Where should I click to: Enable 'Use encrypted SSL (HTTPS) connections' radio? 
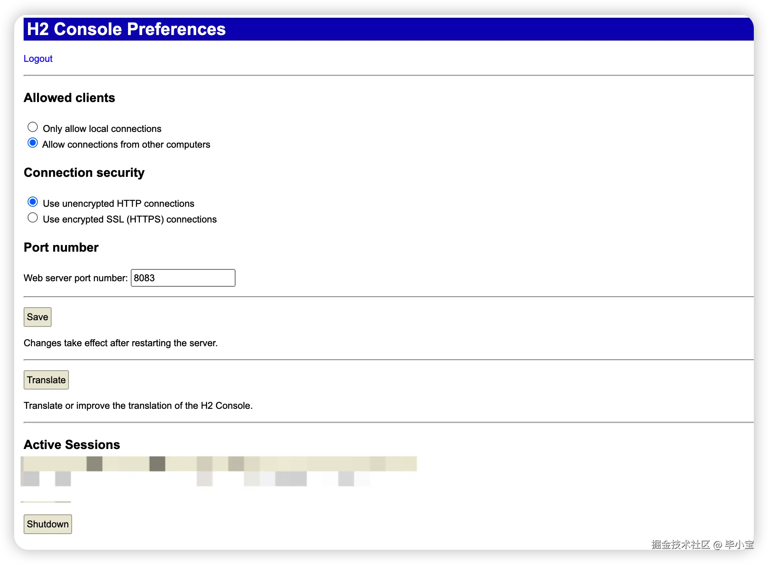pyautogui.click(x=33, y=218)
